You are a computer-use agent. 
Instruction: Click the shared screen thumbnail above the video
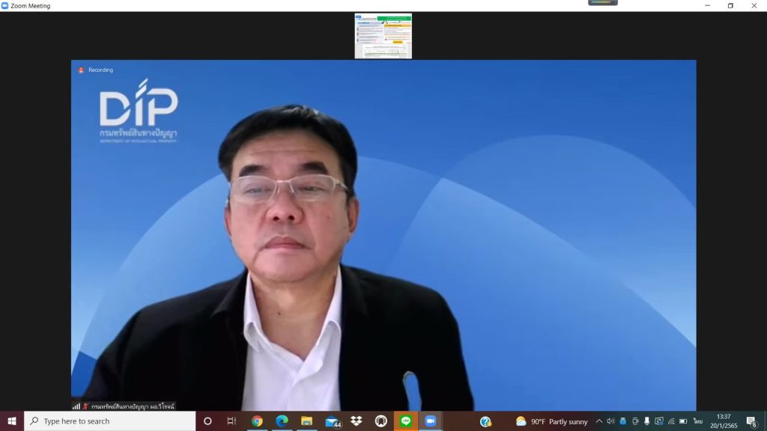383,36
